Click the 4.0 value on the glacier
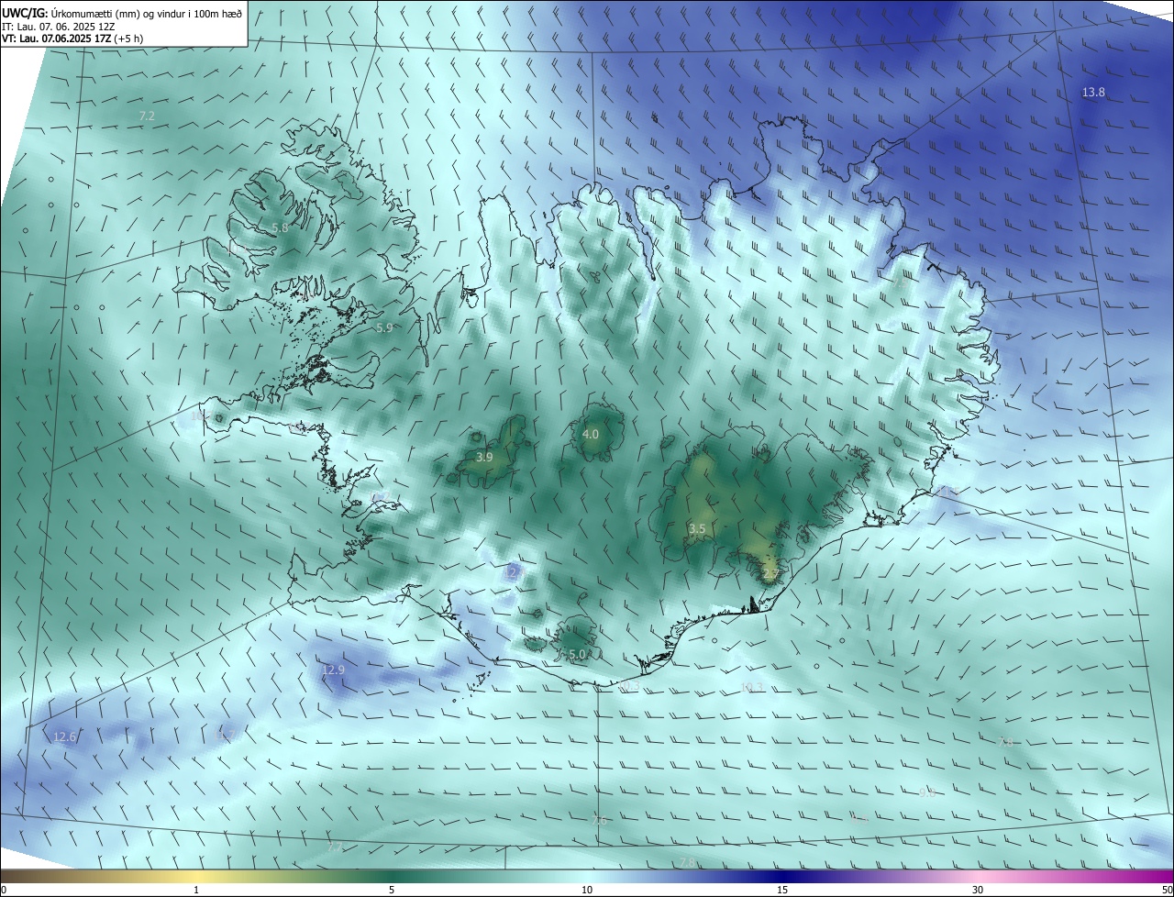The image size is (1174, 897). (591, 434)
